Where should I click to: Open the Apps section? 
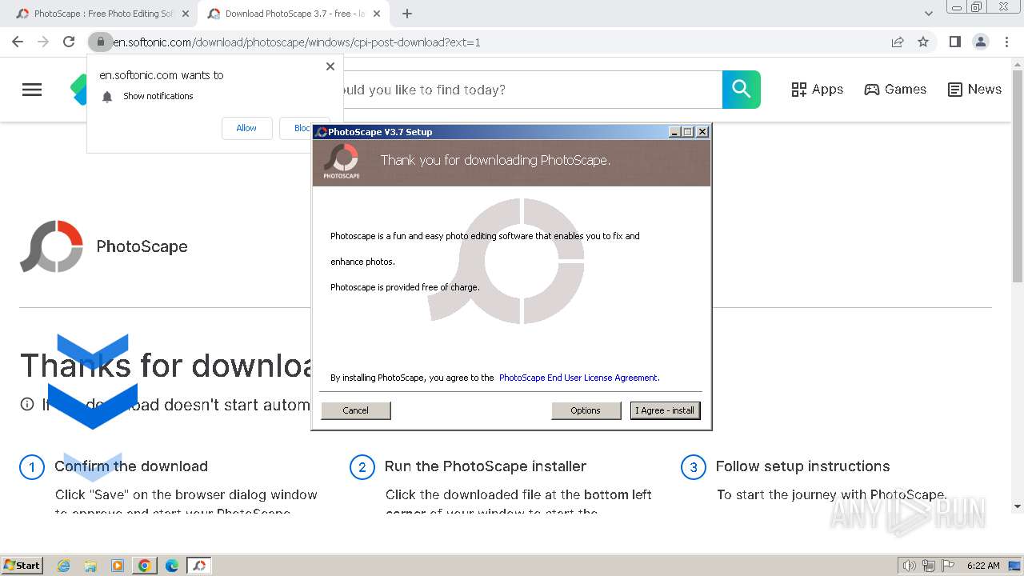(817, 90)
